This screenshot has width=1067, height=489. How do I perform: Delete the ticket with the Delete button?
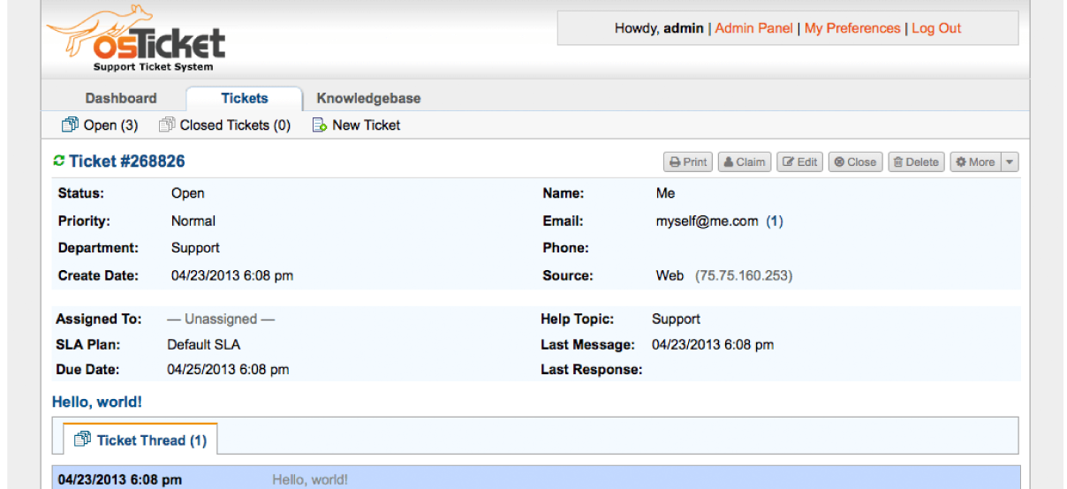tap(915, 162)
